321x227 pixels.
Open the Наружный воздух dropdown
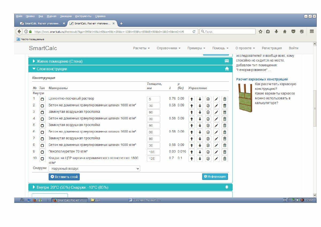pos(94,169)
